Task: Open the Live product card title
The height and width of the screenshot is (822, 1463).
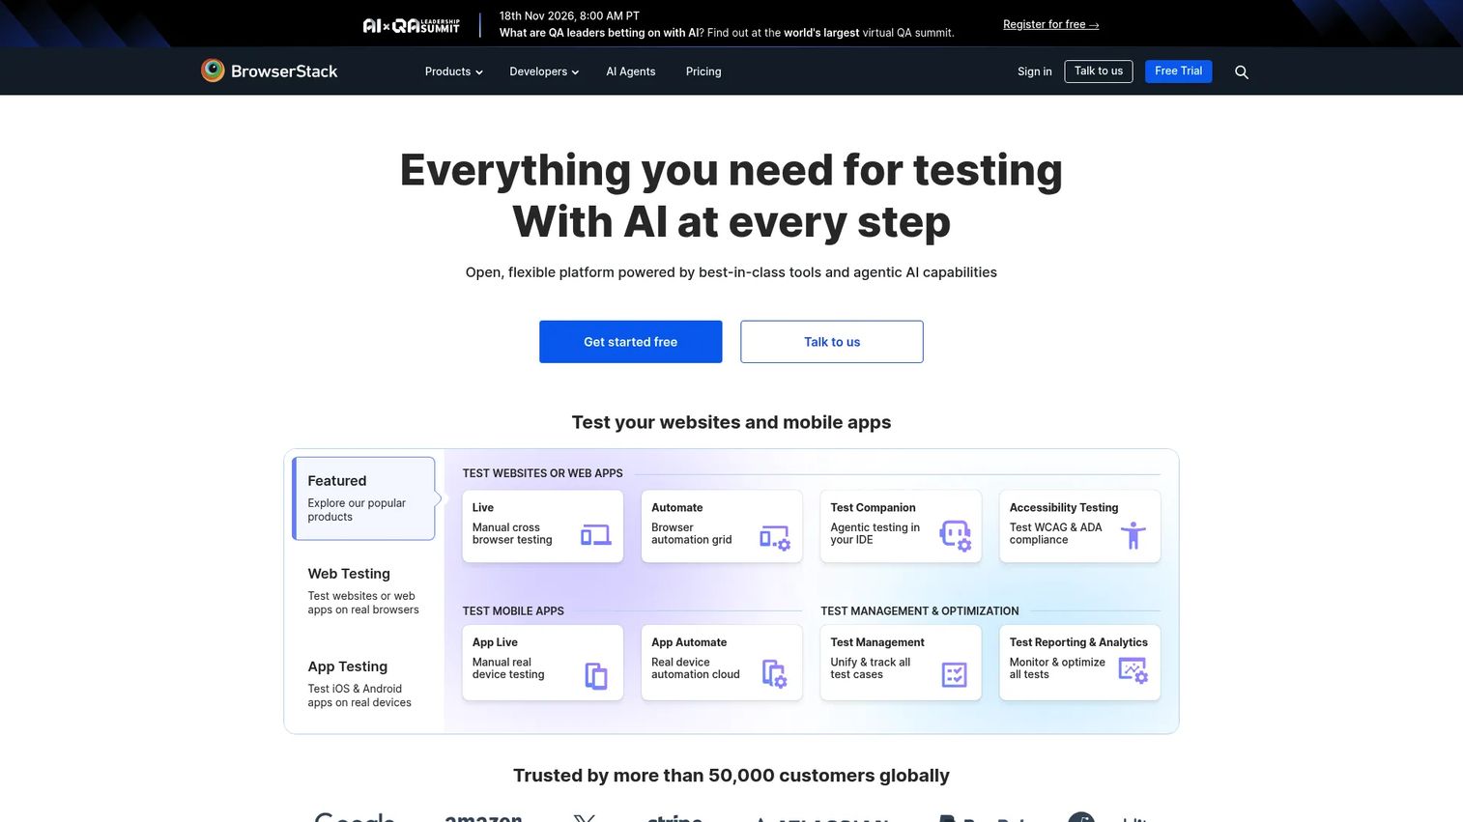Action: 483,507
